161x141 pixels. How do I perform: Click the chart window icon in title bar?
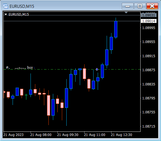tap(5, 6)
